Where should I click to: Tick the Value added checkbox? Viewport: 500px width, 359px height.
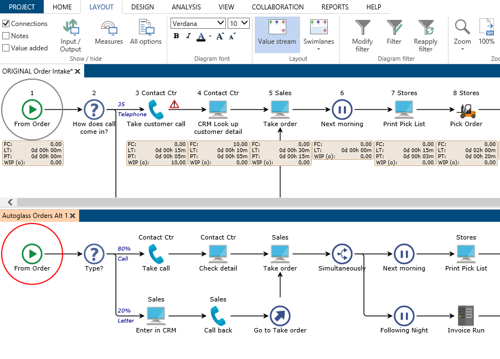click(6, 48)
